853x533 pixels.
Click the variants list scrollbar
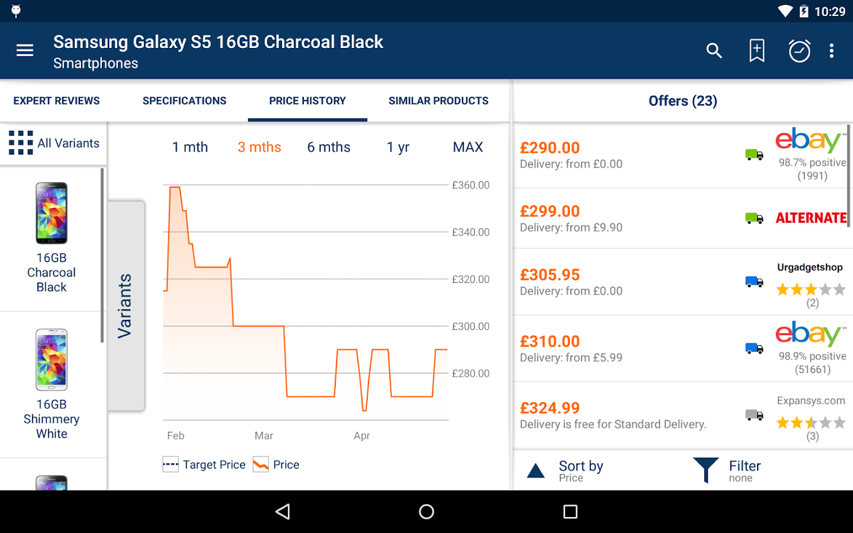(102, 255)
